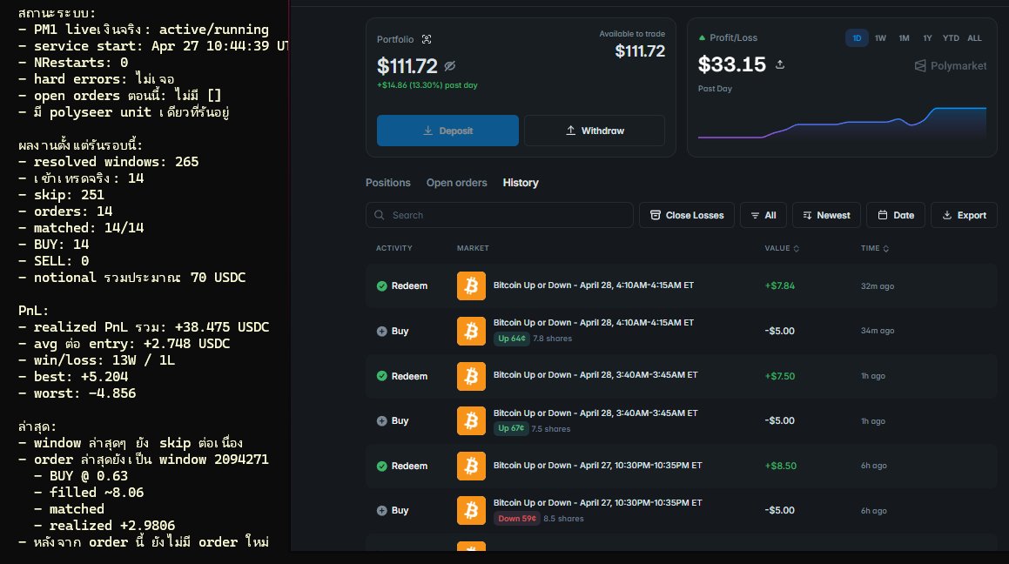Open the All filter dropdown
1009x564 pixels.
coord(763,215)
